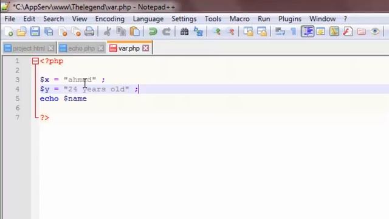Toggle the Show Indent Guide button
Screen dimensions: 389x219
[308, 32]
